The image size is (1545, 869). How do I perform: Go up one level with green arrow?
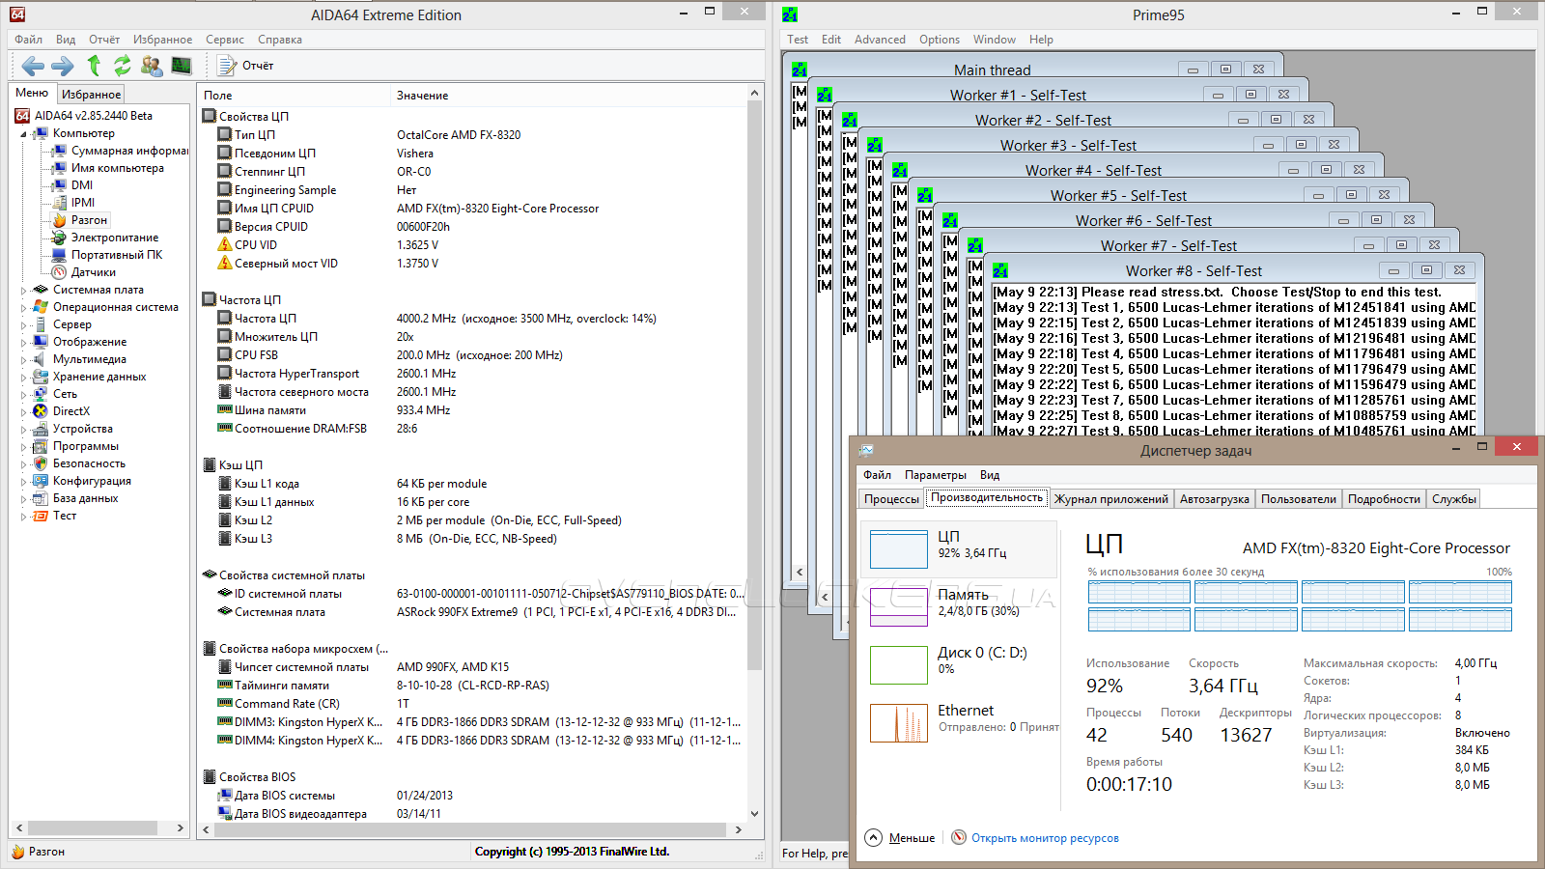pyautogui.click(x=94, y=66)
